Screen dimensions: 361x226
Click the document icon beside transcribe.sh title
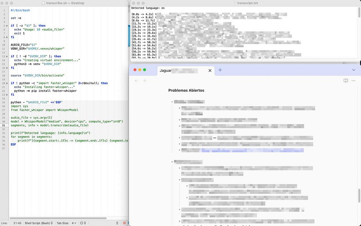(x=44, y=3)
